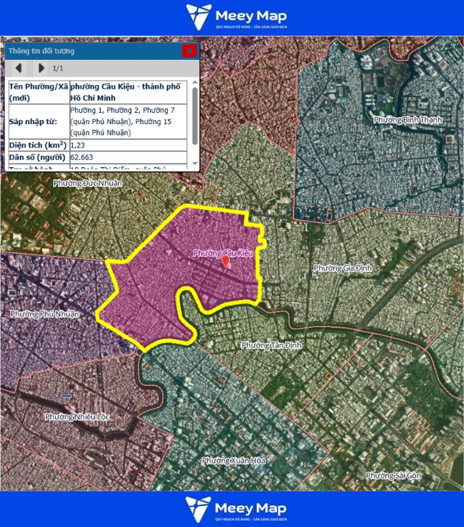Click the red location pin marker

coord(227,263)
